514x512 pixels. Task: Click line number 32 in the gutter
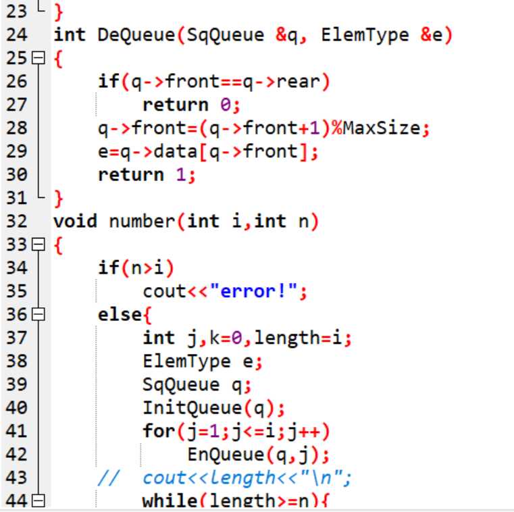(16, 222)
